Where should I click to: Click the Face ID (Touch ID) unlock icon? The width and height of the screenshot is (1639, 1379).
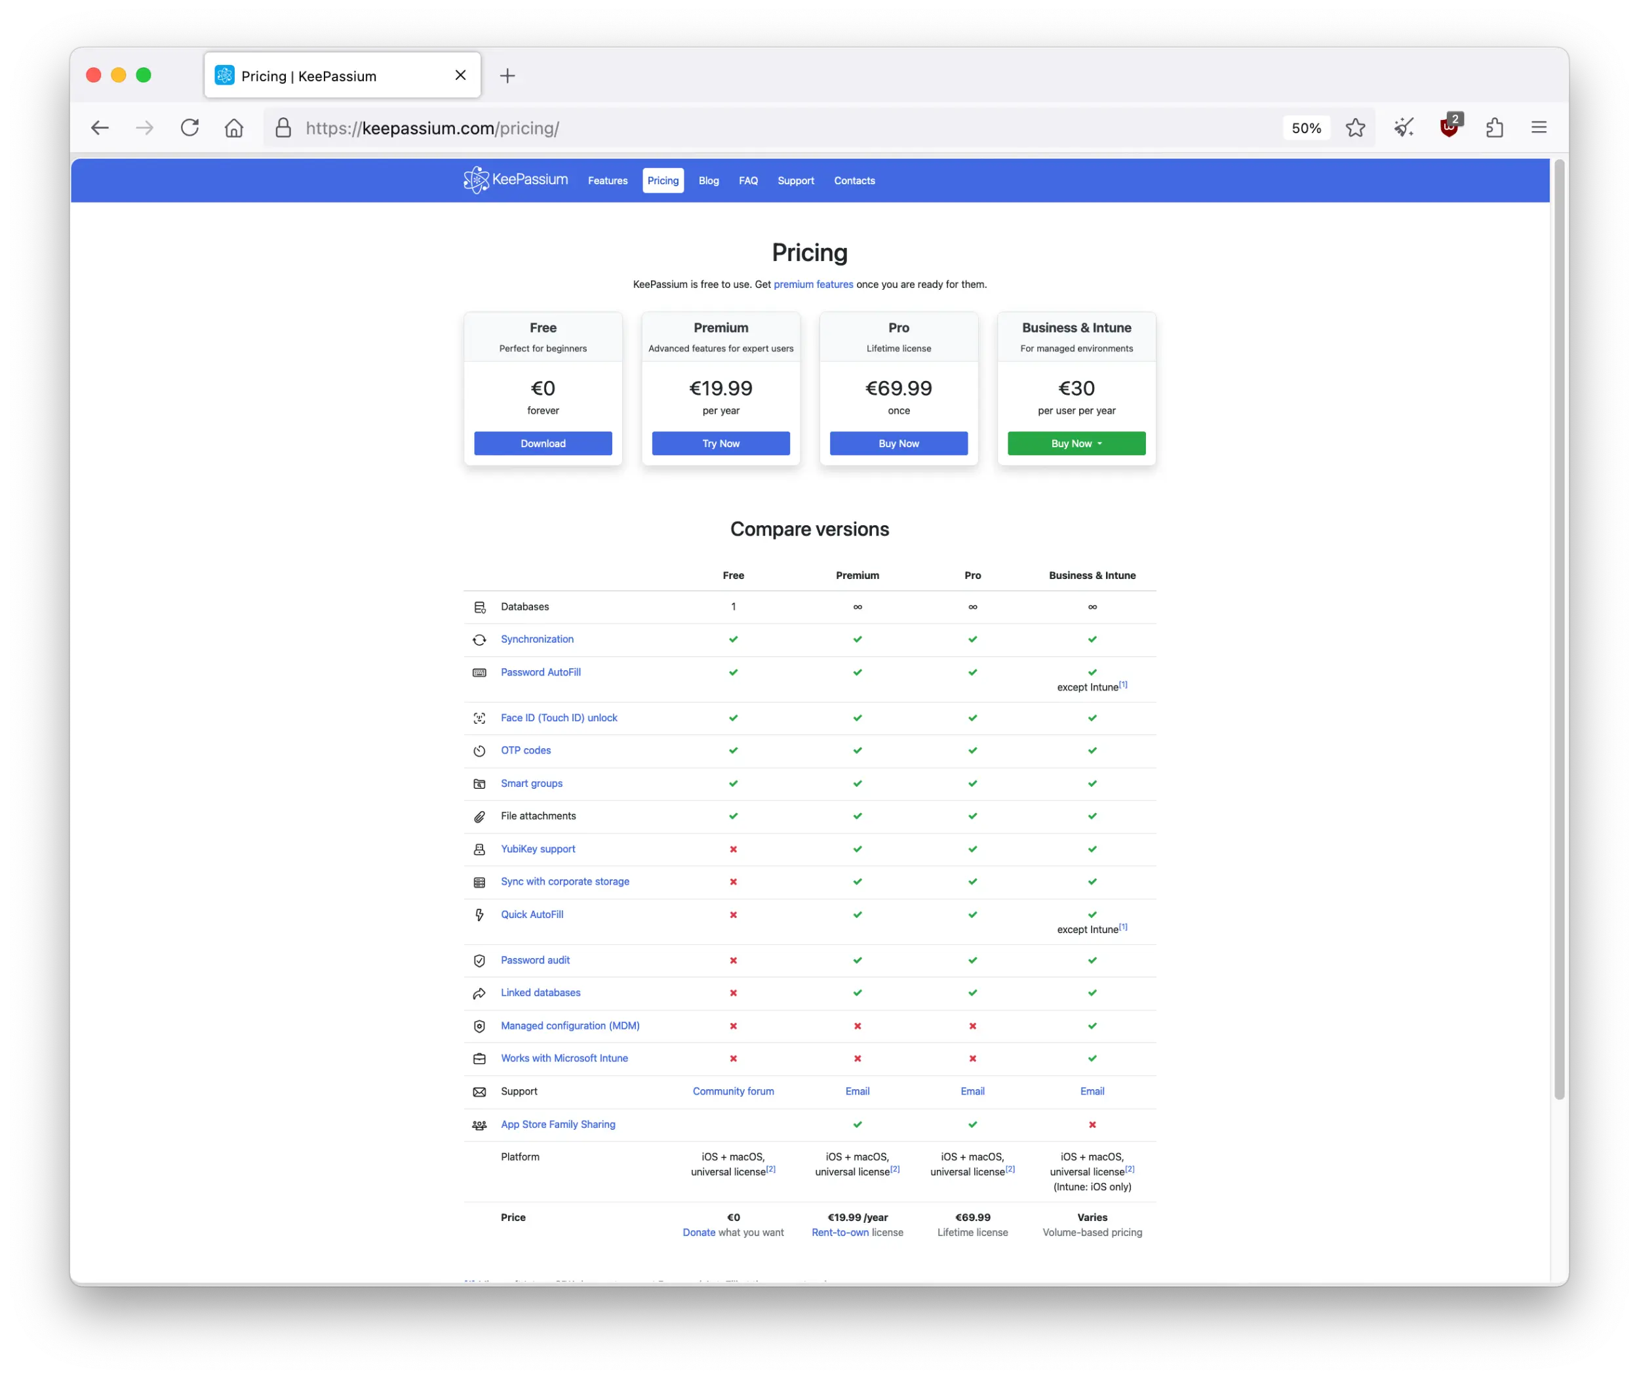[479, 717]
